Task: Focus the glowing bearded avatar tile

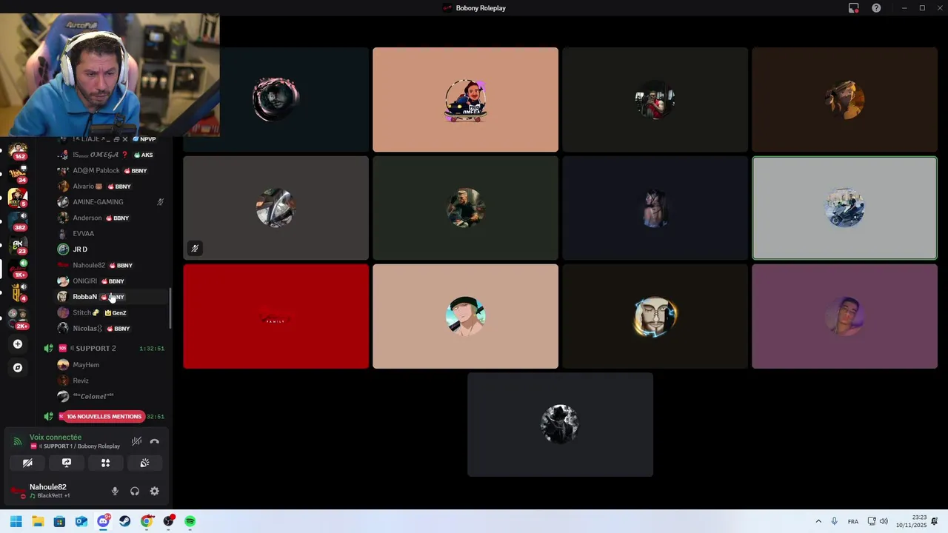Action: tap(655, 316)
